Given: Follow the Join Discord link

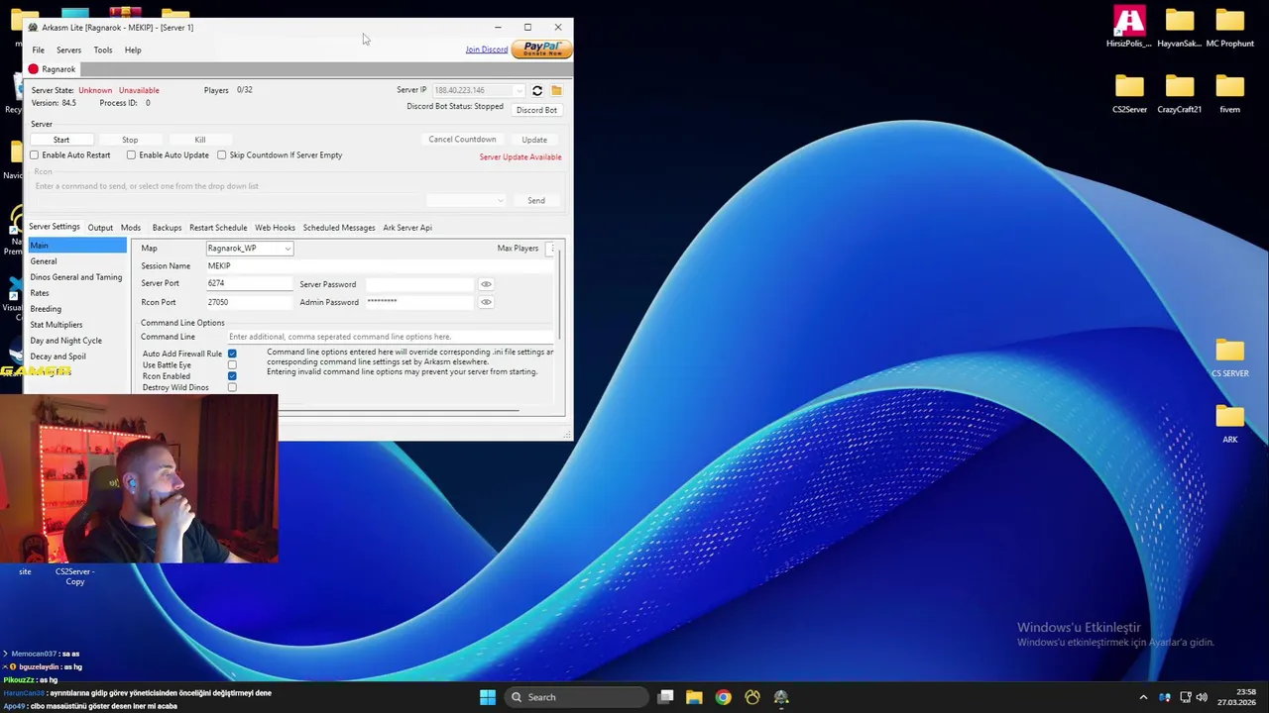Looking at the screenshot, I should pos(487,50).
